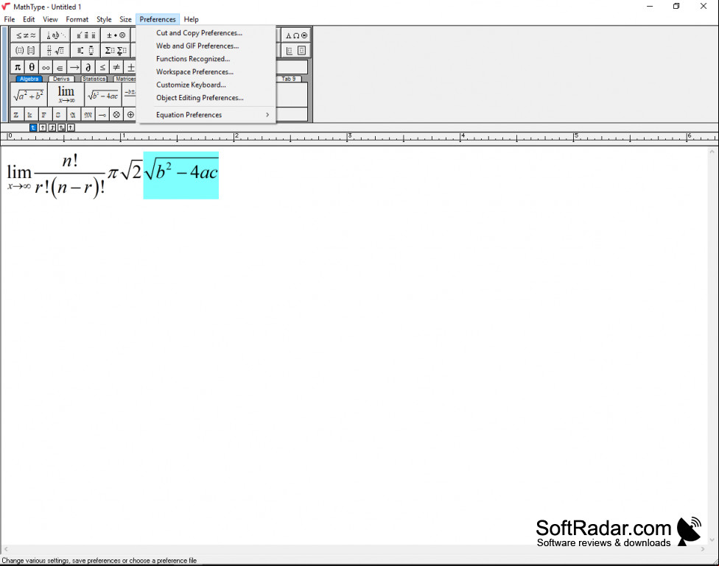Expand the Equation Preferences submenu
The height and width of the screenshot is (566, 719).
(207, 115)
